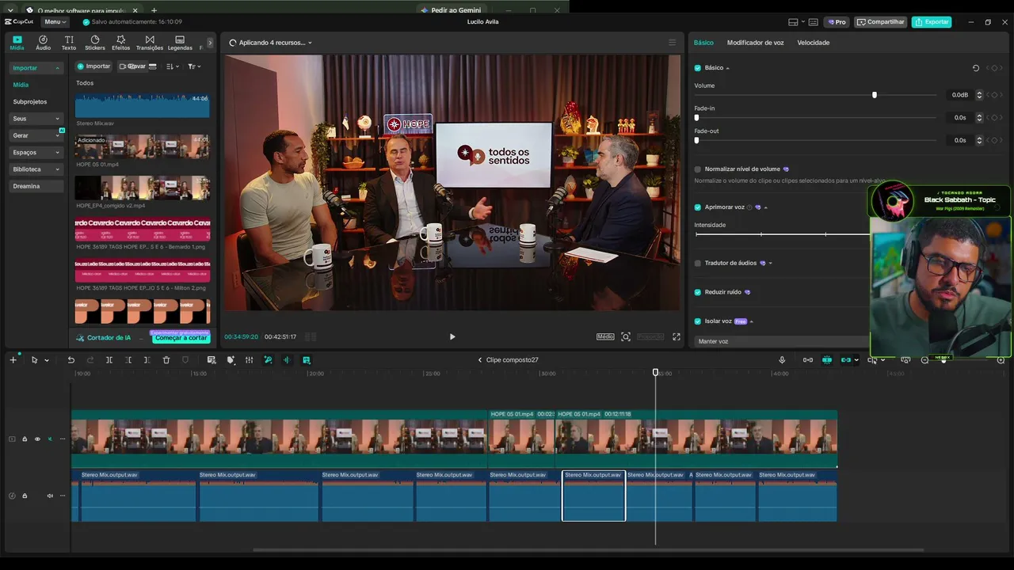
Task: Click the Pro upgrade badge
Action: pos(836,22)
